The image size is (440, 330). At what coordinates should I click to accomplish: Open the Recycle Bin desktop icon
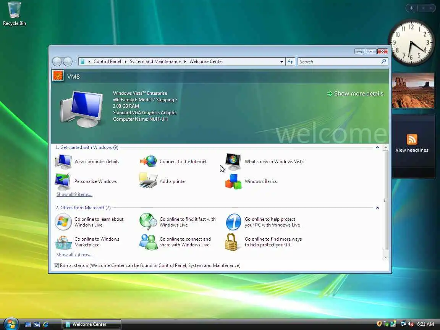14,14
